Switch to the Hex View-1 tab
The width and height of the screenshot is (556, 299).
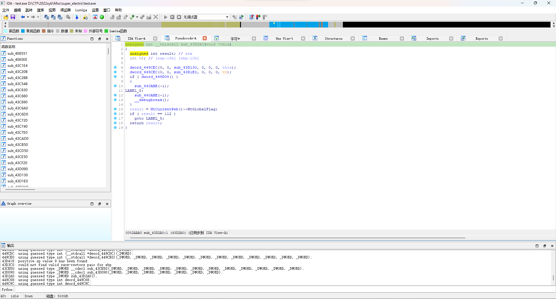pos(284,38)
